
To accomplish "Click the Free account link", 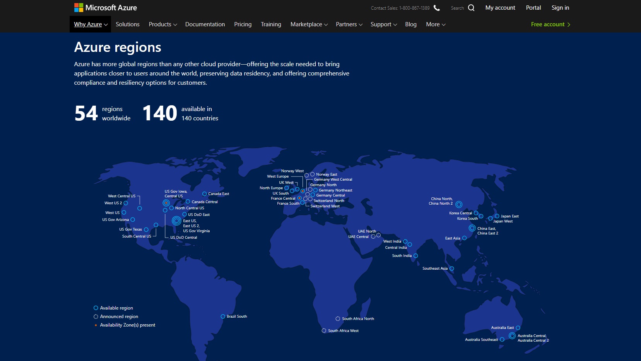I will [550, 24].
